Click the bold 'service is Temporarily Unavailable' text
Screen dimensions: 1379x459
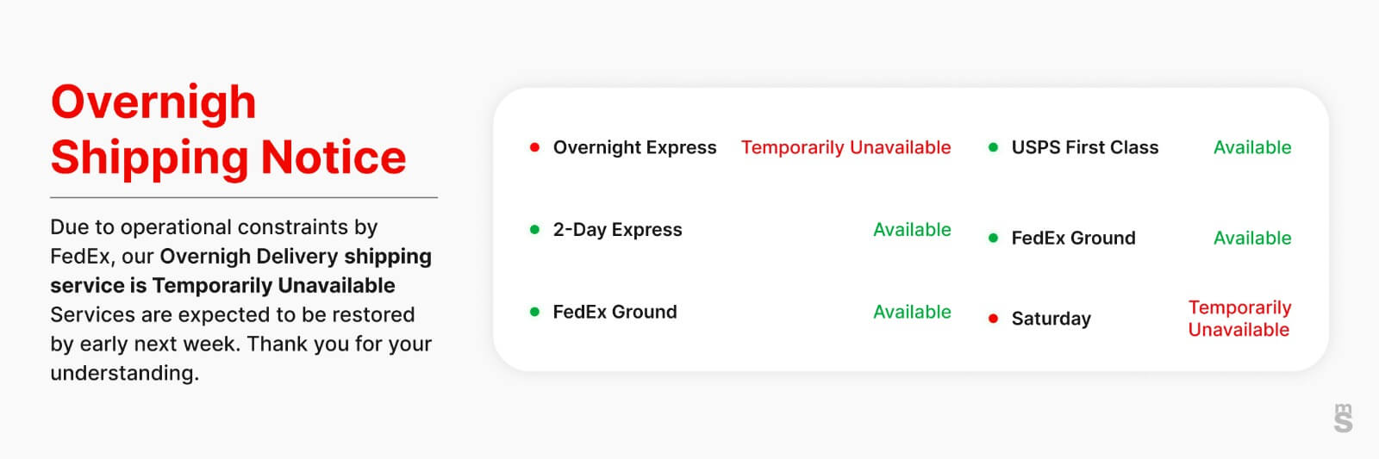[222, 285]
